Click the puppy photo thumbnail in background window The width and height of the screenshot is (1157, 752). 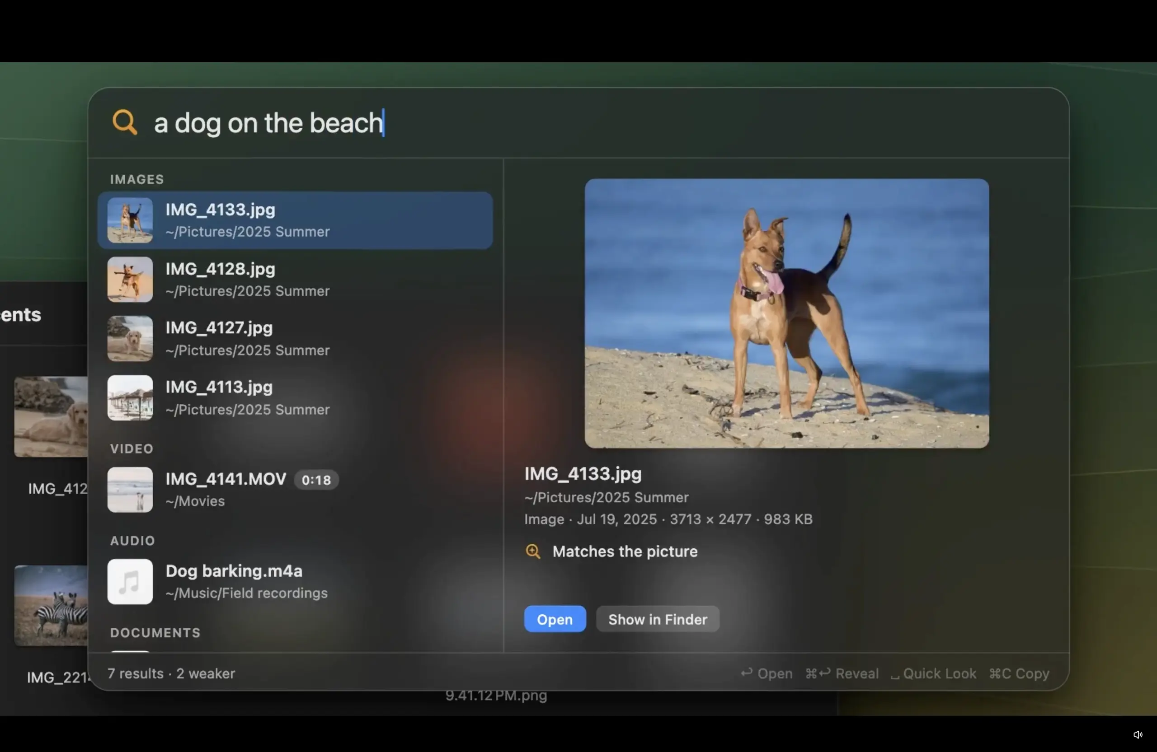[51, 417]
